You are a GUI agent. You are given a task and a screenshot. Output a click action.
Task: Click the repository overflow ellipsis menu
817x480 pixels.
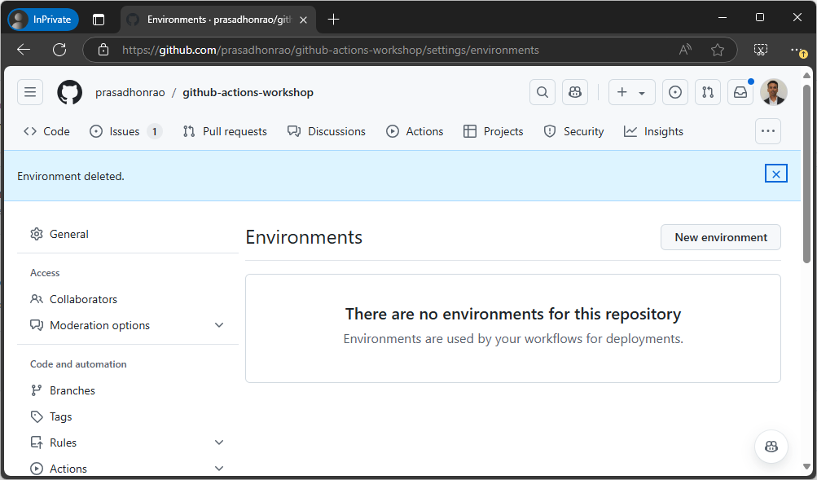pyautogui.click(x=766, y=130)
